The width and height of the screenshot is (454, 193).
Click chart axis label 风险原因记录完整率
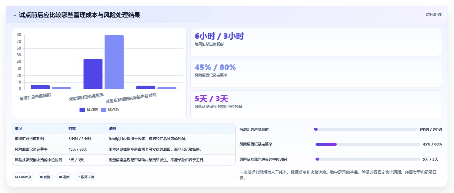[x=86, y=97]
